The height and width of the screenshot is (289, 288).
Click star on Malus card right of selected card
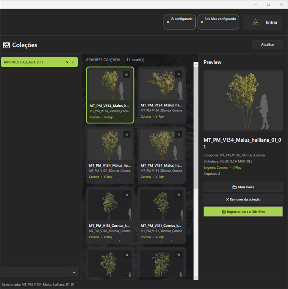[178, 74]
